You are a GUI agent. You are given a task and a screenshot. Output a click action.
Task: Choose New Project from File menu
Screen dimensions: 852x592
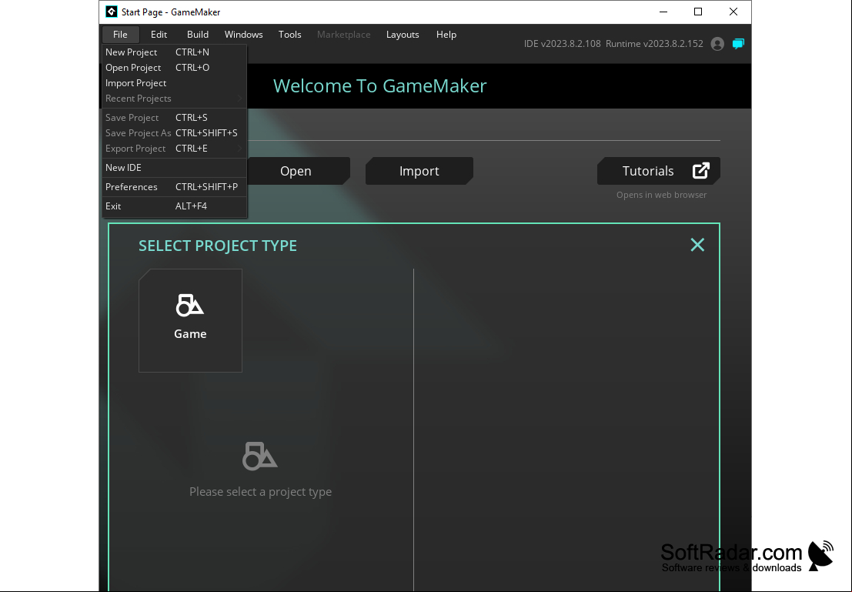(x=175, y=52)
